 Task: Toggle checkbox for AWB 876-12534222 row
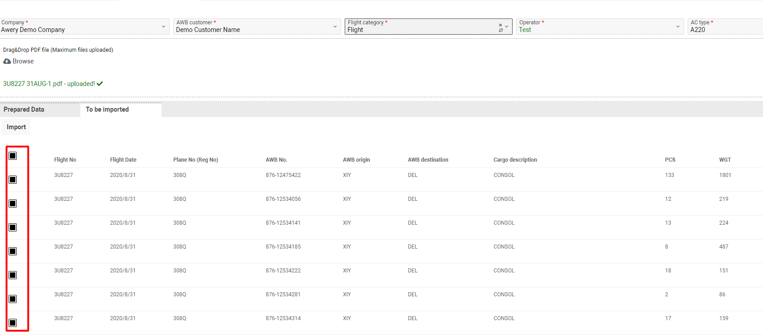point(13,275)
